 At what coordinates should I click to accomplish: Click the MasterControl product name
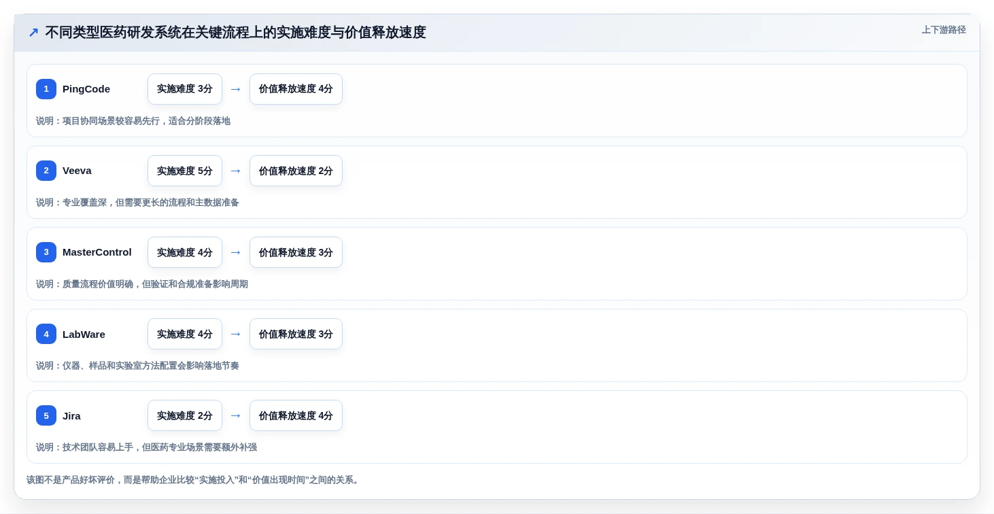click(x=97, y=252)
